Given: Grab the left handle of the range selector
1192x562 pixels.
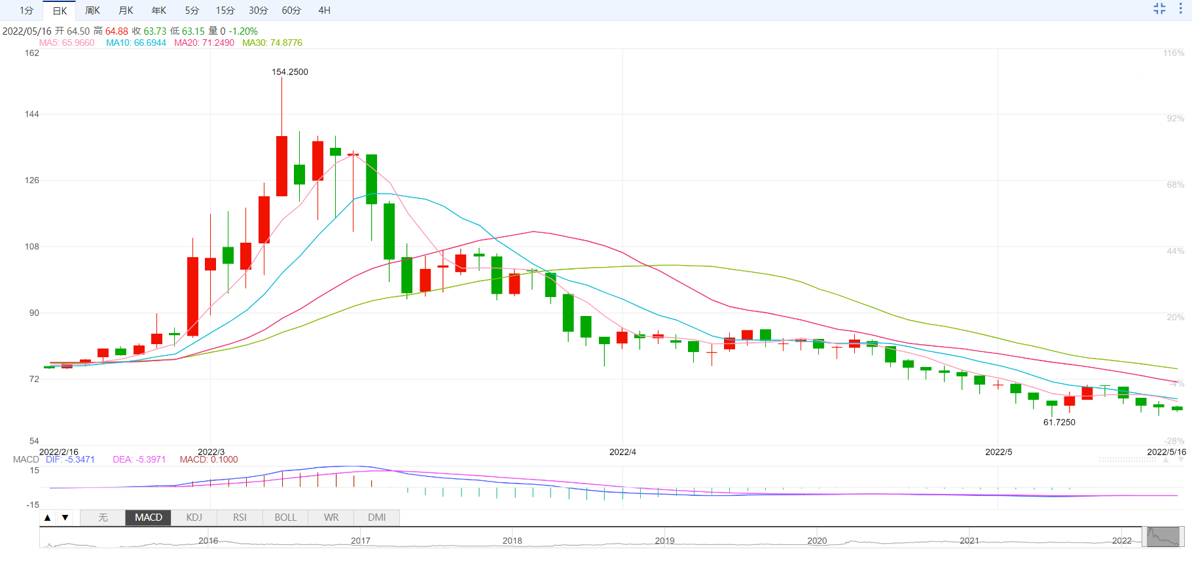Looking at the screenshot, I should 1144,536.
